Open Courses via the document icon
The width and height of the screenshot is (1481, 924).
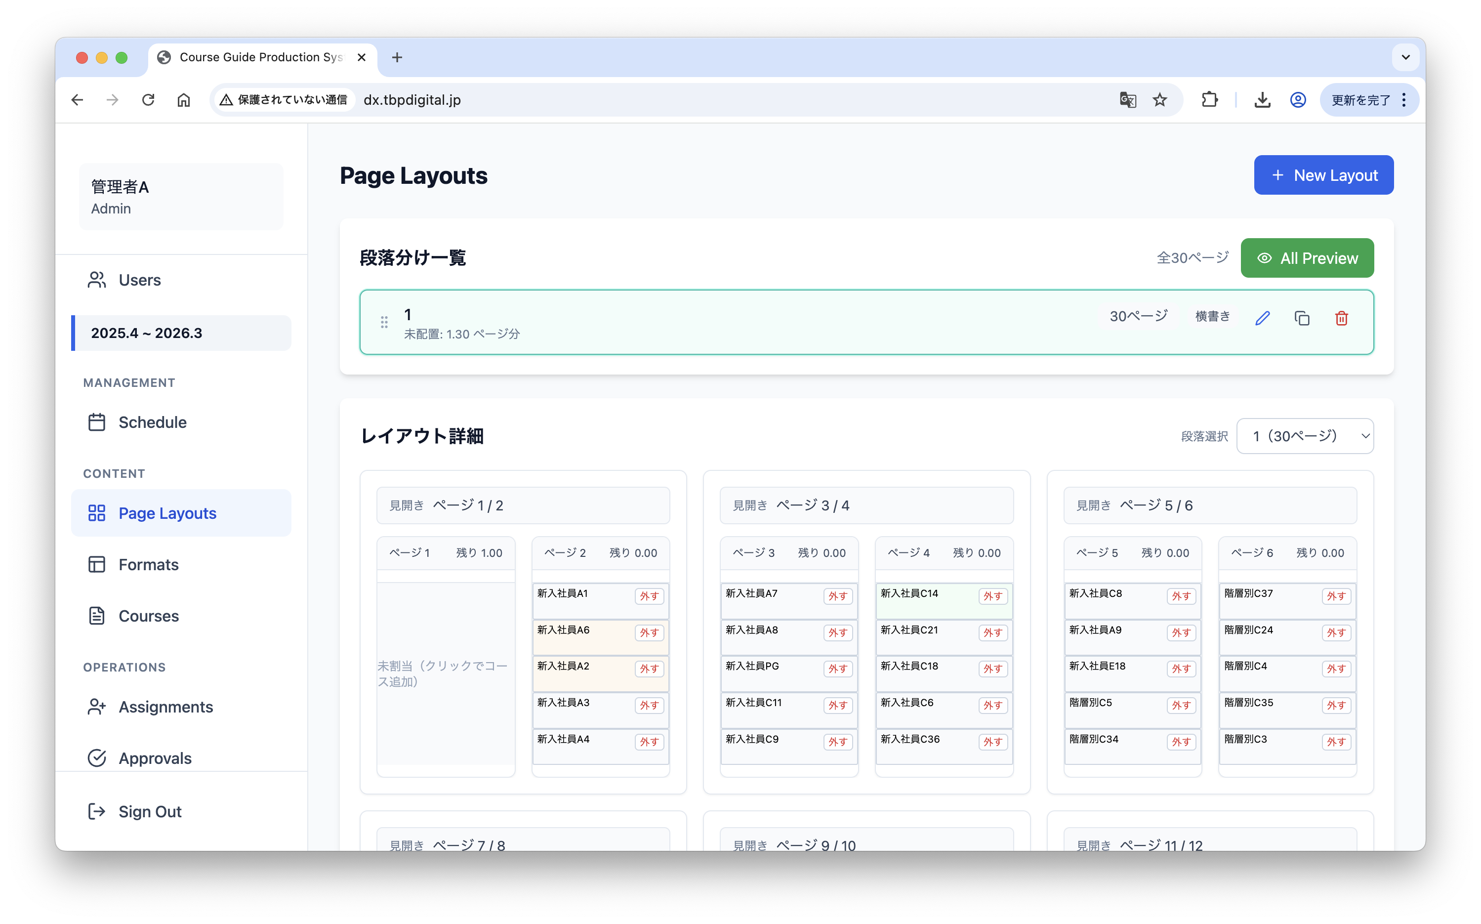148,616
